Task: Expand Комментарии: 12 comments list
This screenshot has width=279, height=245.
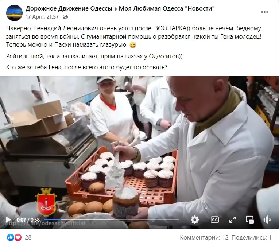Action: tap(204, 237)
